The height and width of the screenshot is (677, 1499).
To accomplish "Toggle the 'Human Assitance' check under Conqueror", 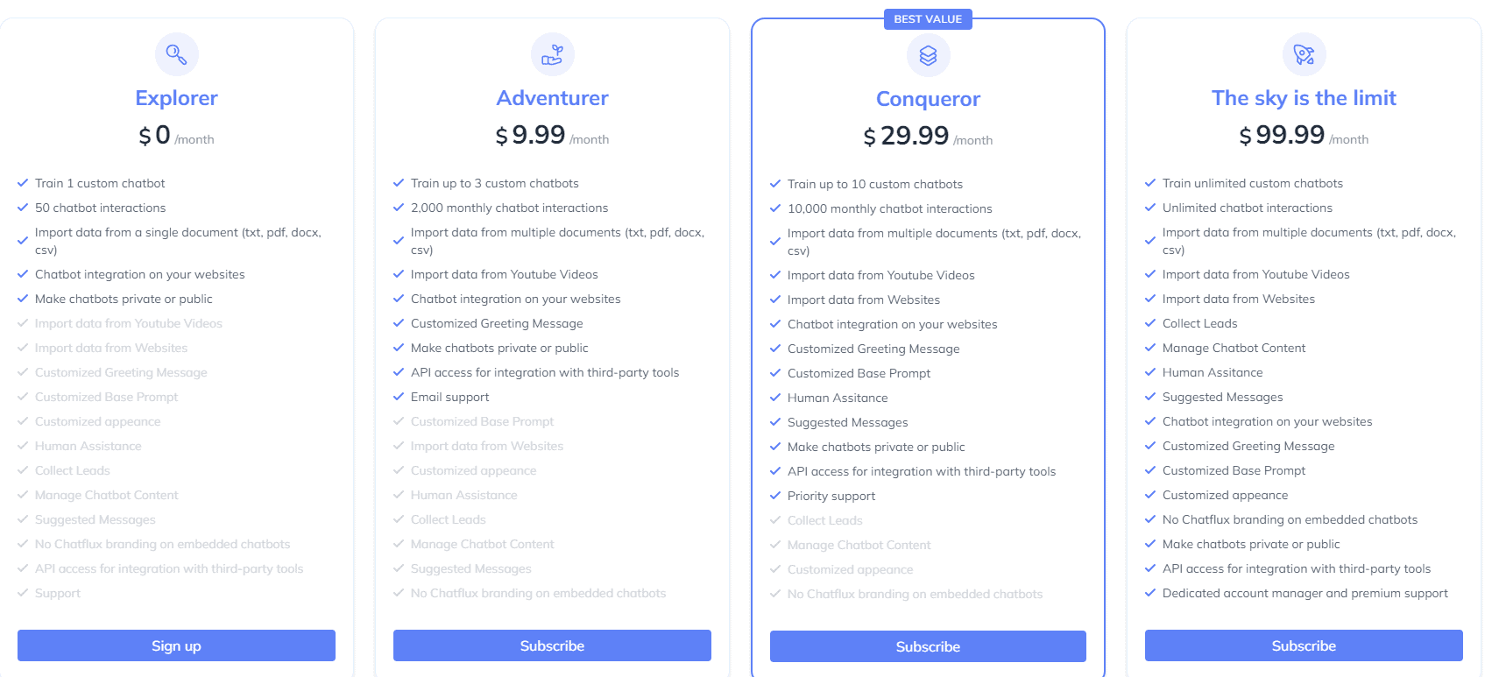I will coord(775,398).
